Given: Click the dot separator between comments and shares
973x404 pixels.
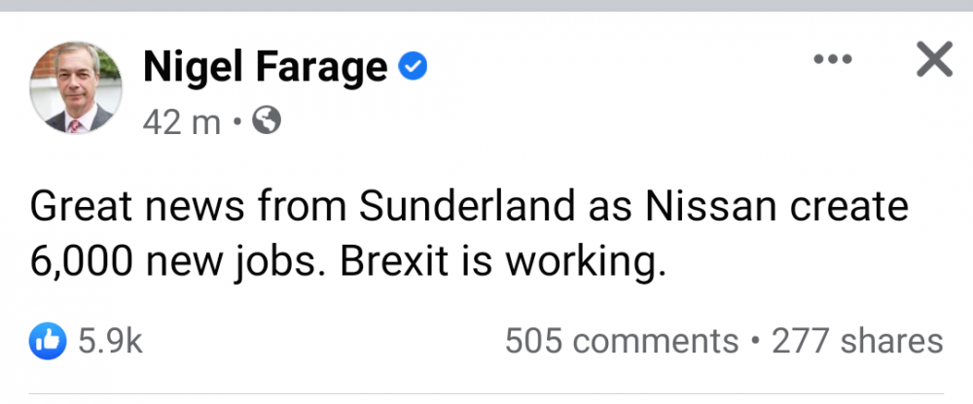Looking at the screenshot, I should tap(755, 342).
